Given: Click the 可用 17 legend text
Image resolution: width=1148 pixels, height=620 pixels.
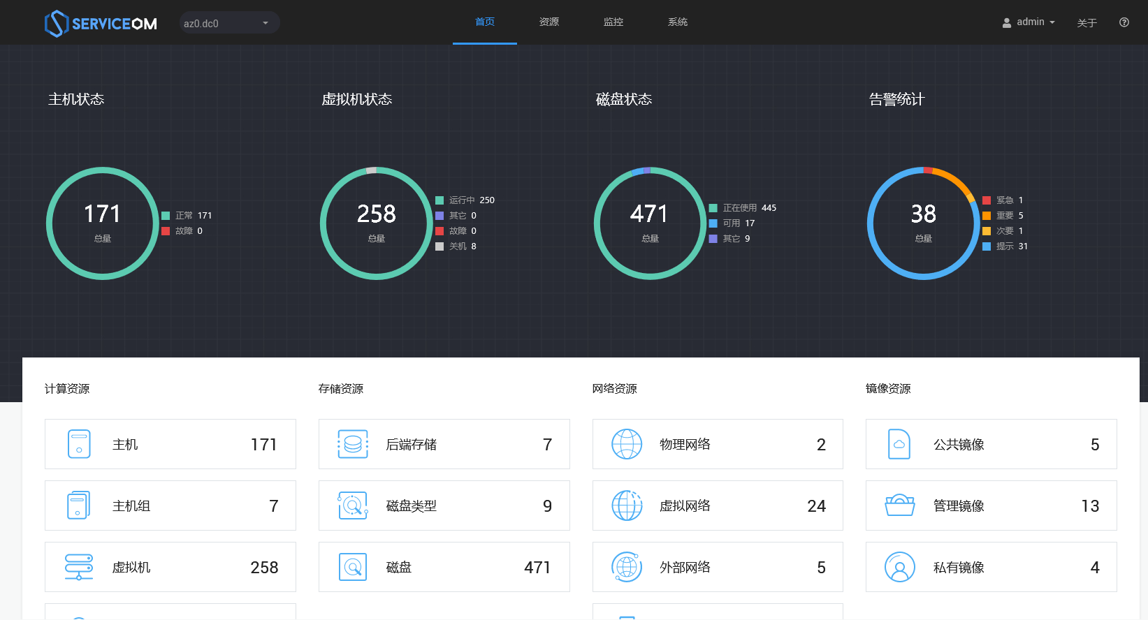Looking at the screenshot, I should 739,223.
